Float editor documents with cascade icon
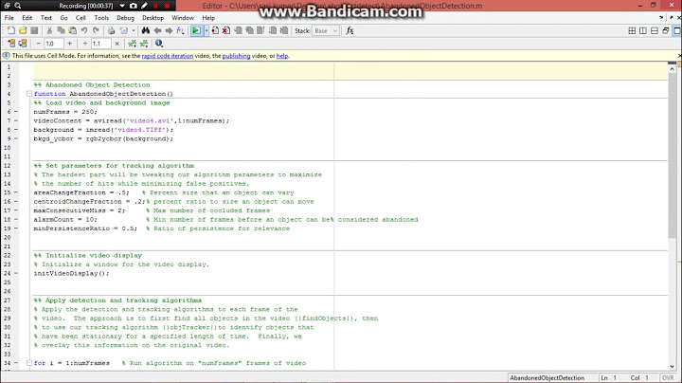This screenshot has width=682, height=383. coord(666,30)
